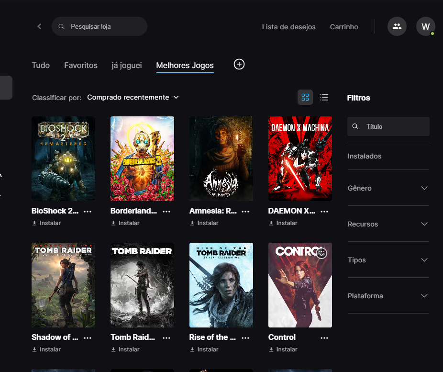Image resolution: width=443 pixels, height=372 pixels.
Task: Open the W profile avatar menu
Action: [x=425, y=26]
